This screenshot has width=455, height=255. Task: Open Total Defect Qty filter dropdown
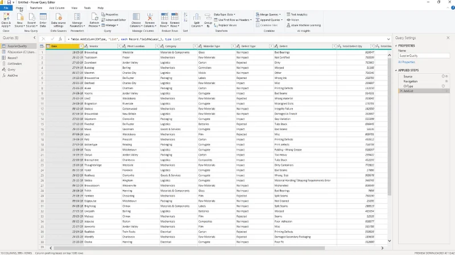click(x=372, y=47)
